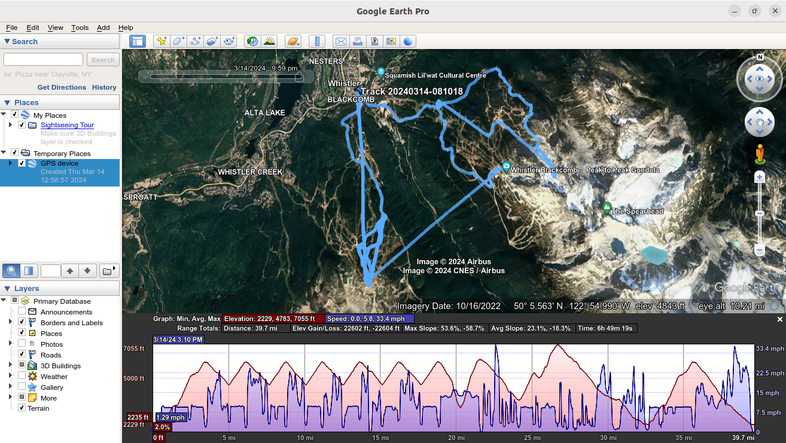The image size is (786, 443).
Task: Select the Add Polygon tool
Action: [178, 41]
